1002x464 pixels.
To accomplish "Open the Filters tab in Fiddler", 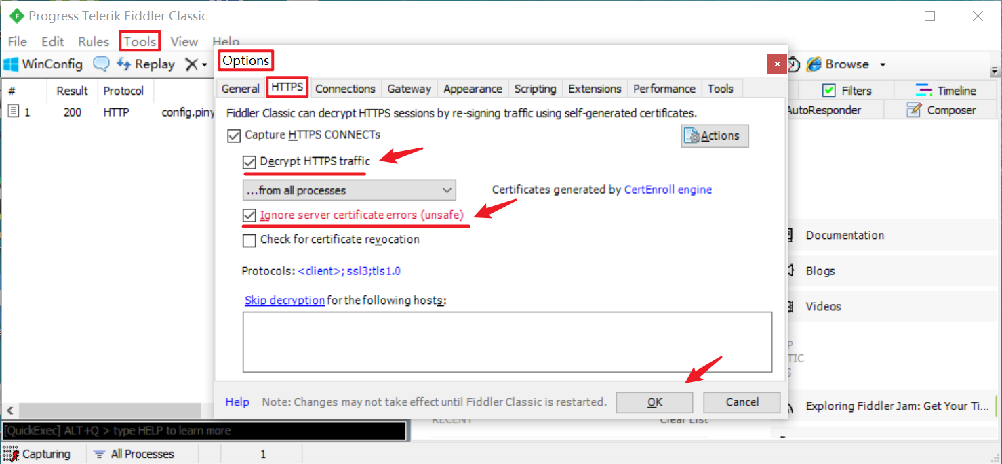I will tap(847, 91).
